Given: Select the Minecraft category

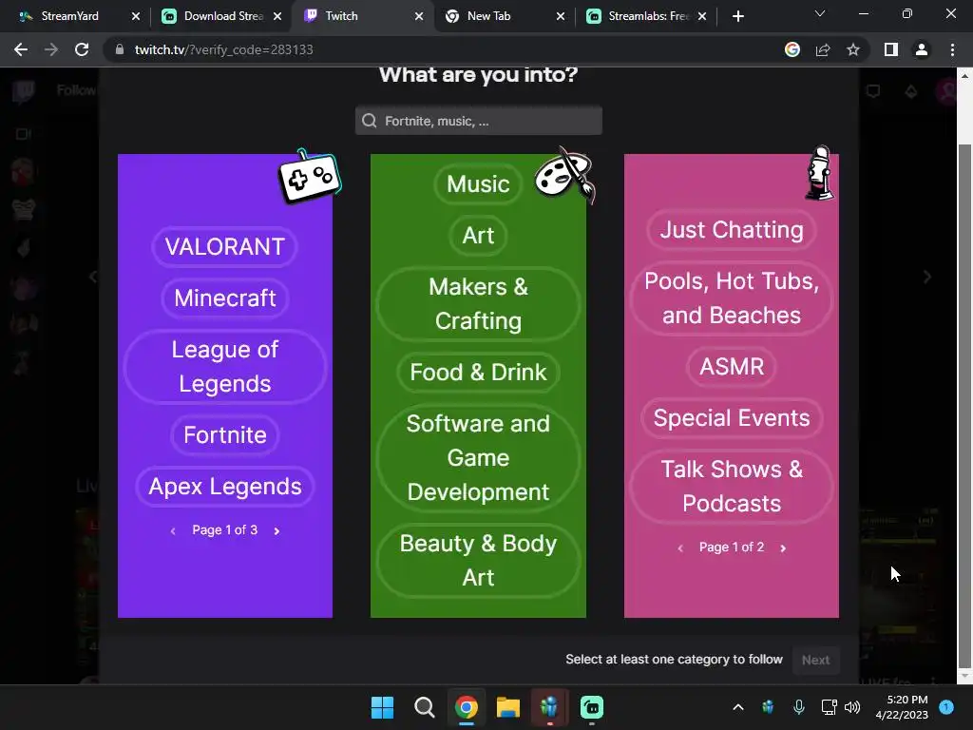Looking at the screenshot, I should point(224,298).
